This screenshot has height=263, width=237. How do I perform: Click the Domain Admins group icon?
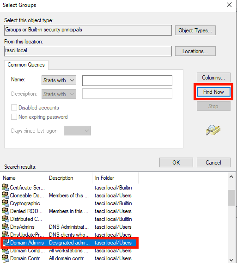(x=6, y=242)
